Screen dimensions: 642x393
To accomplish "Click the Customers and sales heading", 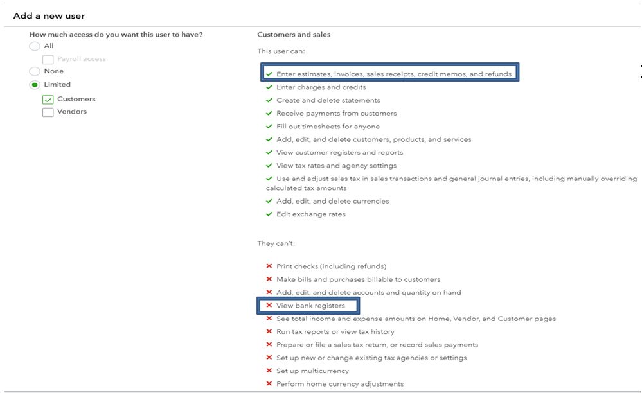I will [x=294, y=34].
